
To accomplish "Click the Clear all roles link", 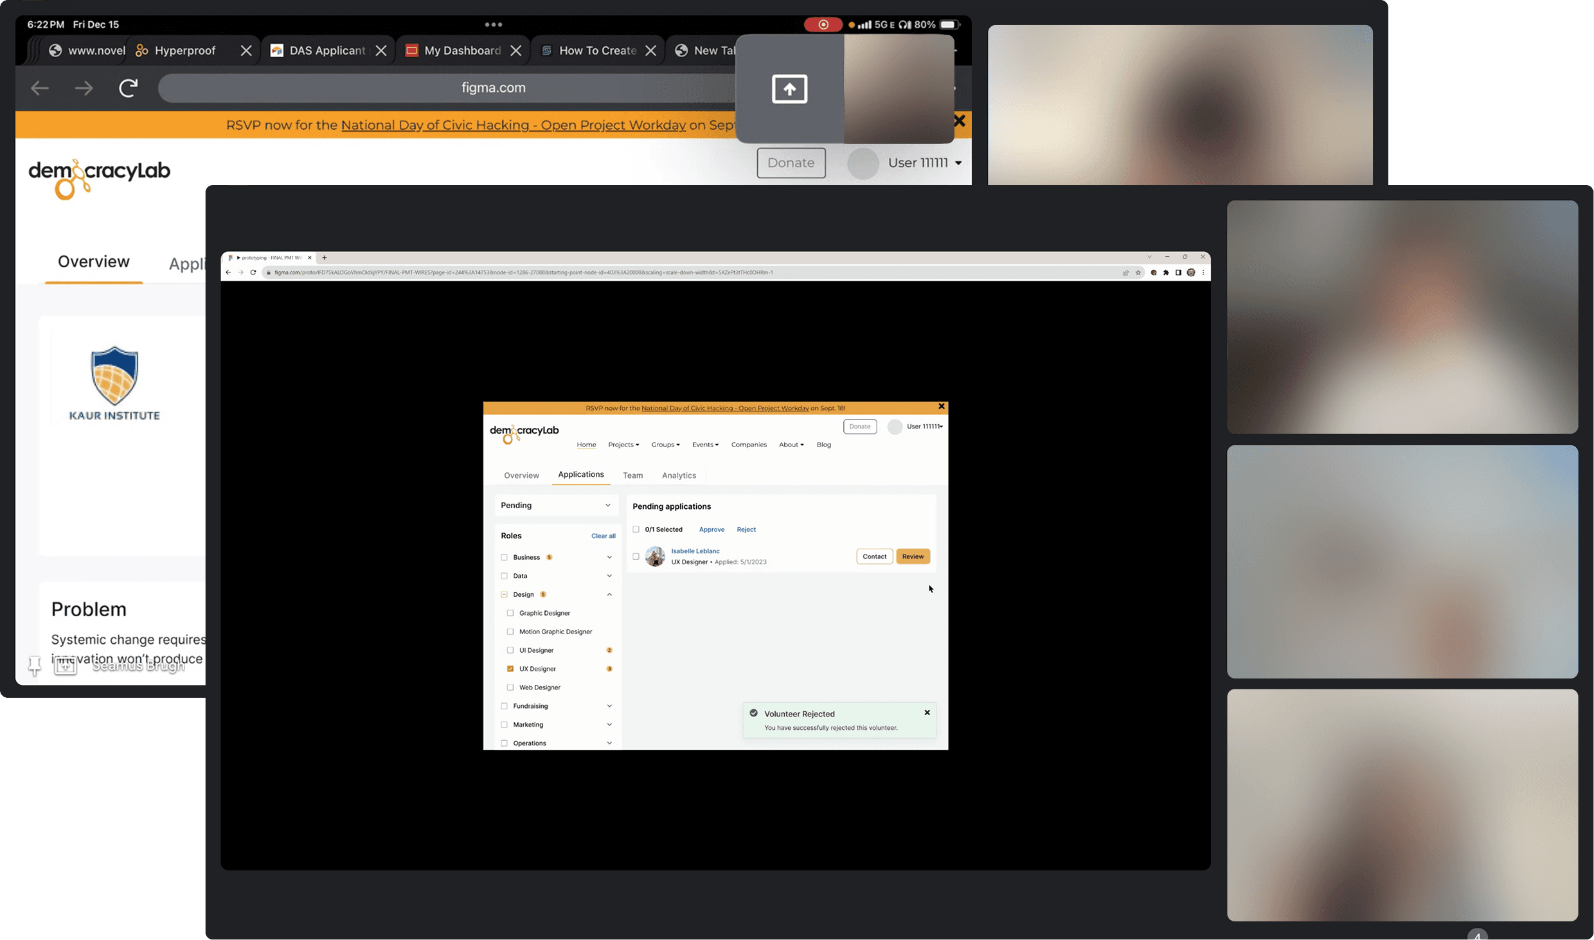I will click(x=603, y=536).
